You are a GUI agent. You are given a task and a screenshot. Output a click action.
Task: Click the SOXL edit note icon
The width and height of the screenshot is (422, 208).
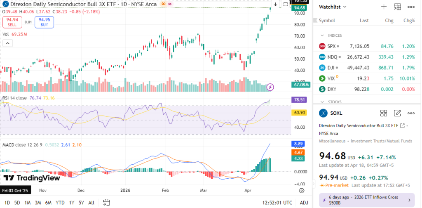coord(397,113)
